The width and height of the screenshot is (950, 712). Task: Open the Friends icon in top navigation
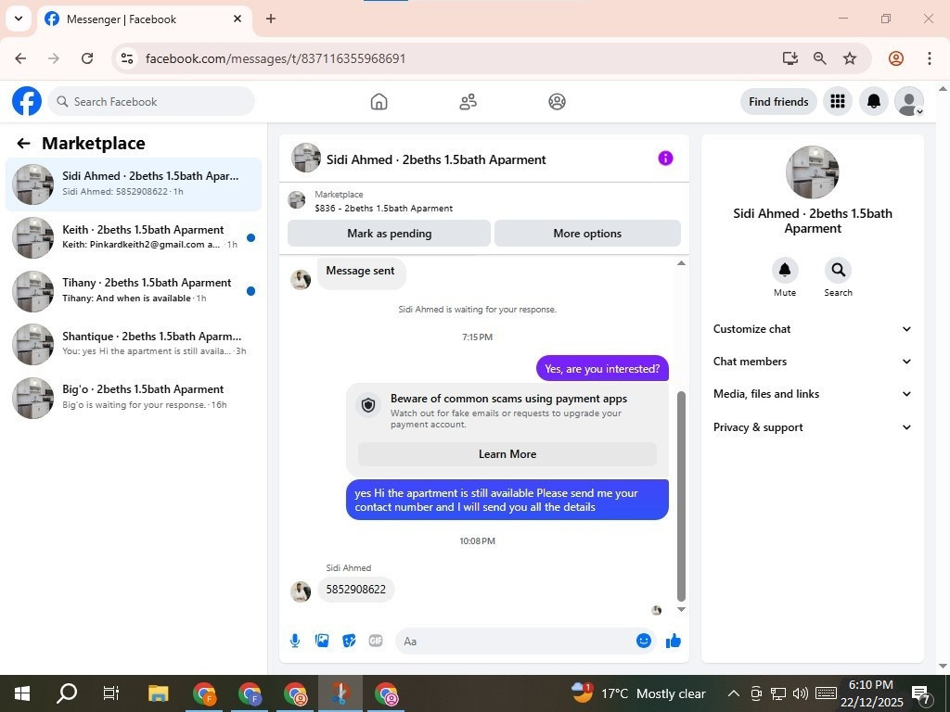468,102
